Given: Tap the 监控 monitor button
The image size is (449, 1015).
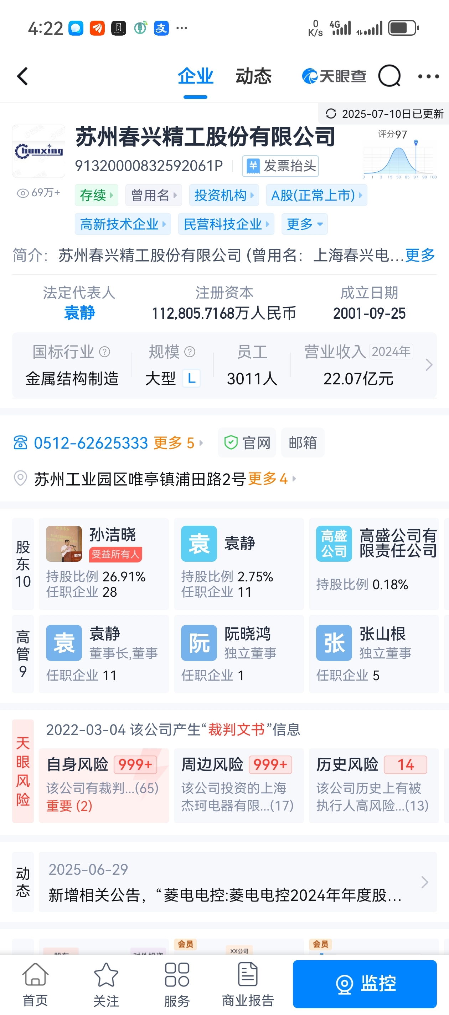Looking at the screenshot, I should 365,984.
